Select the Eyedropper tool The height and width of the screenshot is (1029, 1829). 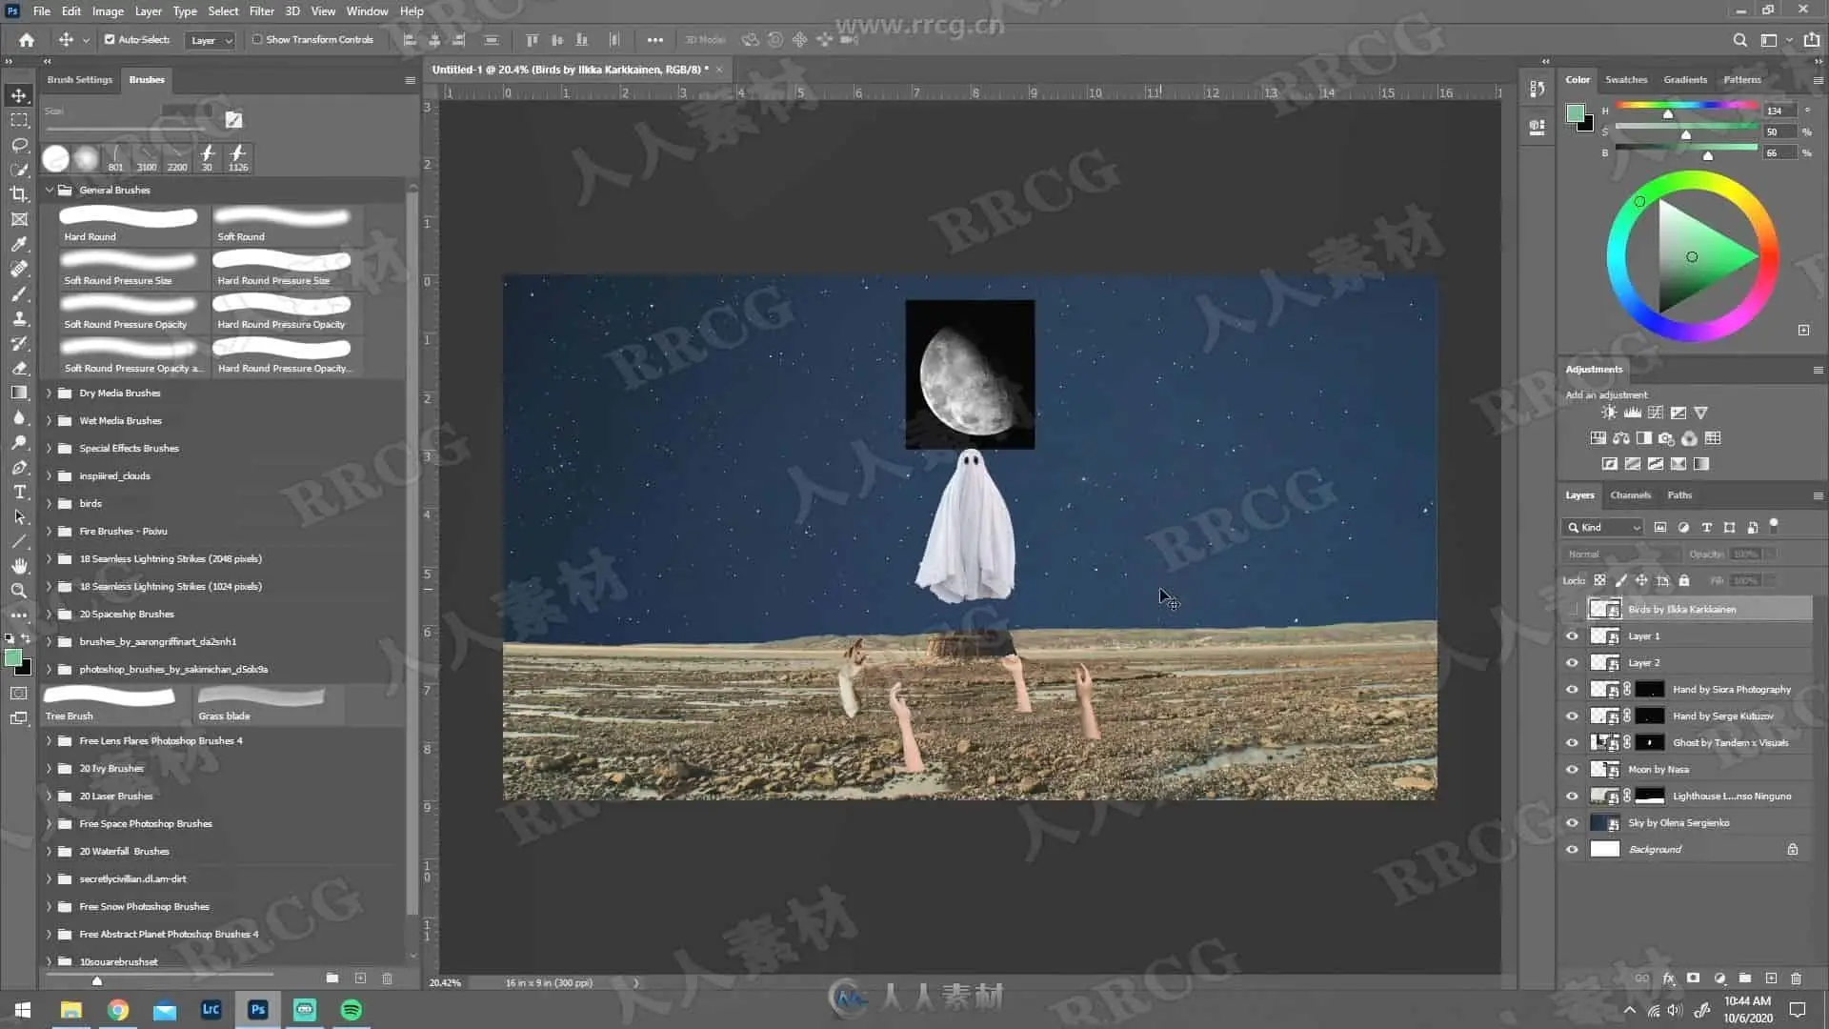19,244
